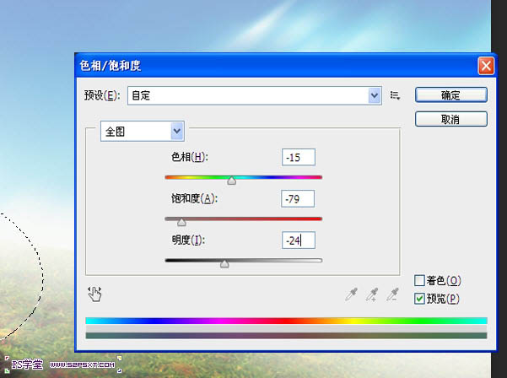Viewport: 507px width, 378px height.
Task: Click the hue value field showing -15
Action: (299, 158)
